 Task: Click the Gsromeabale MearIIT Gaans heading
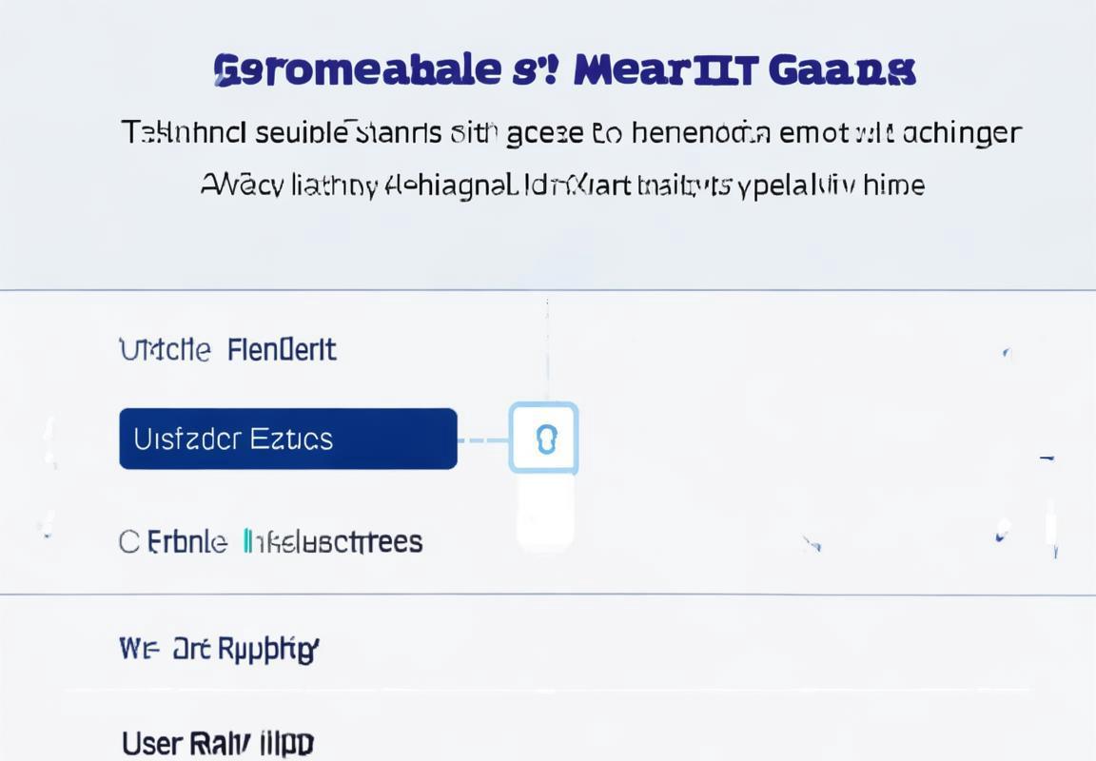tap(564, 69)
